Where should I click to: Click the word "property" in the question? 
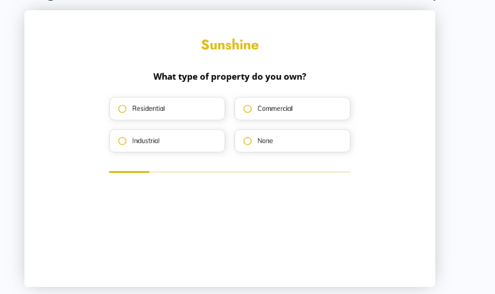click(229, 77)
